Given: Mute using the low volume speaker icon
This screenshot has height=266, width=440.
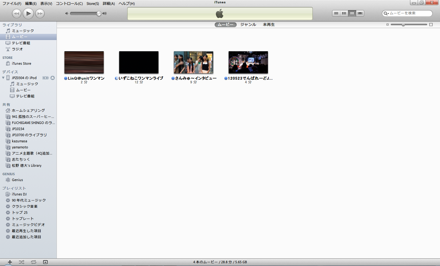Looking at the screenshot, I should (x=67, y=13).
